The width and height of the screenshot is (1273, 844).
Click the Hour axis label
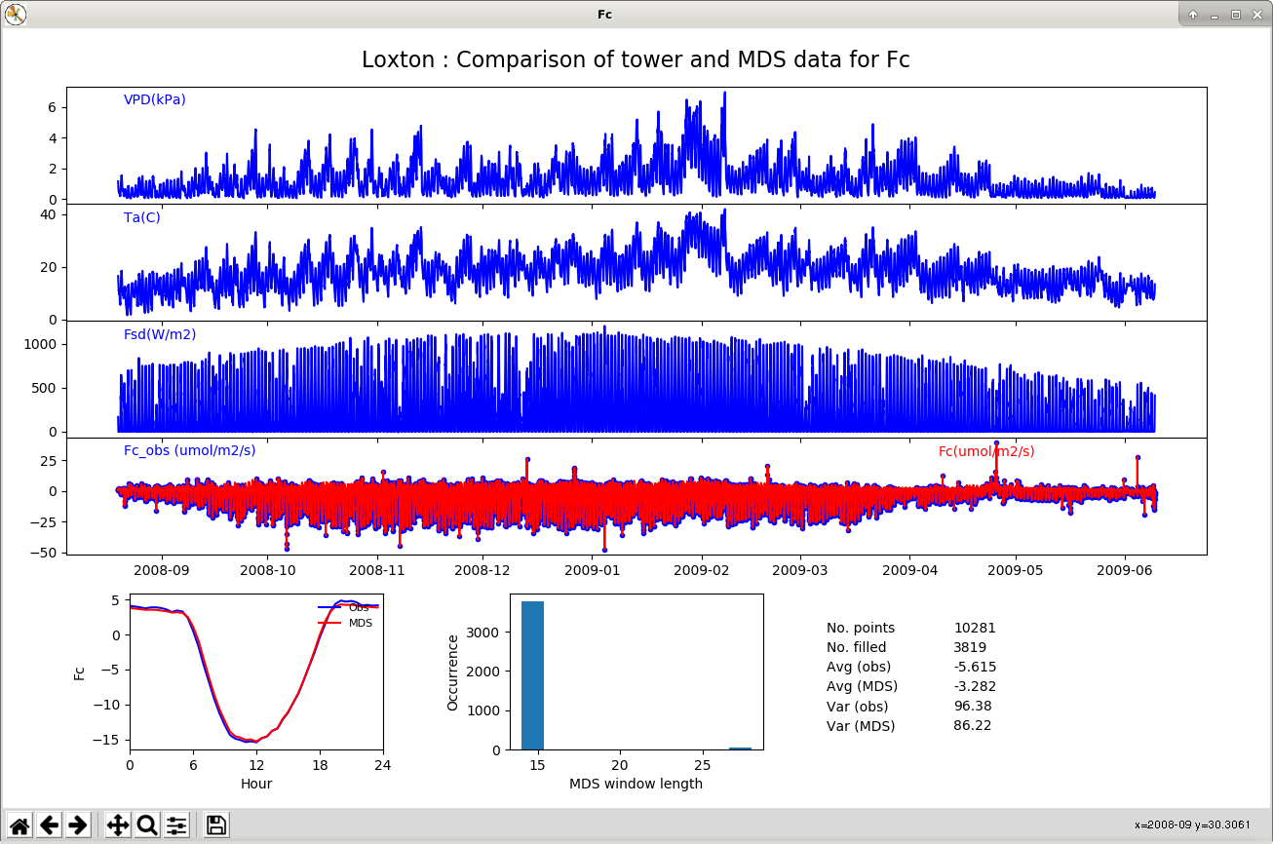coord(256,784)
